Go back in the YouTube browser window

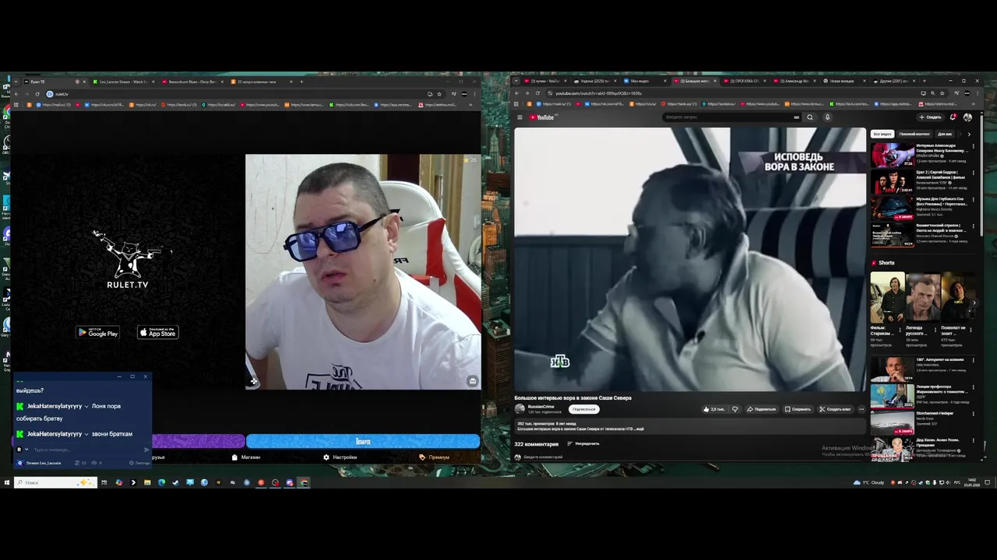[516, 93]
